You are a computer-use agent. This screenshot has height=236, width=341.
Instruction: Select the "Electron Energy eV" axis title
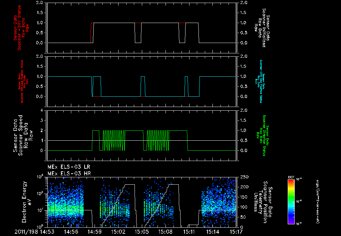27,202
